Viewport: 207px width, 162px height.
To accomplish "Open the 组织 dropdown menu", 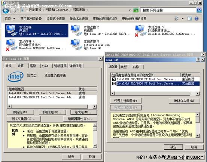I will (10, 19).
